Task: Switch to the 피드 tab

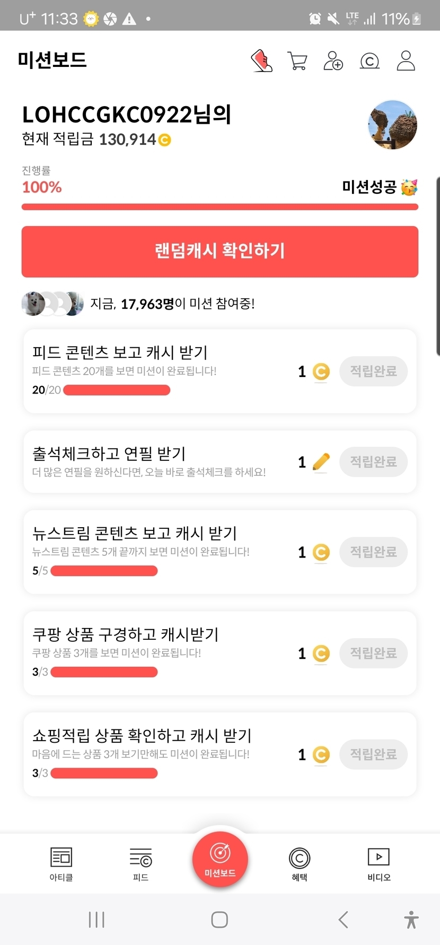Action: [x=140, y=864]
